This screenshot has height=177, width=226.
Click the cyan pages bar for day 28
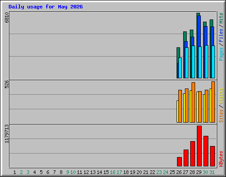click(x=193, y=62)
